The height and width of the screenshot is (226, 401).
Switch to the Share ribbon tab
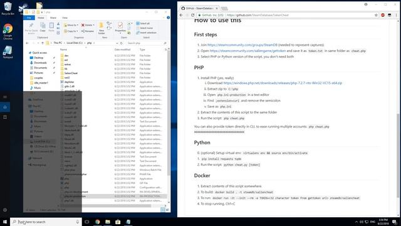coord(53,18)
